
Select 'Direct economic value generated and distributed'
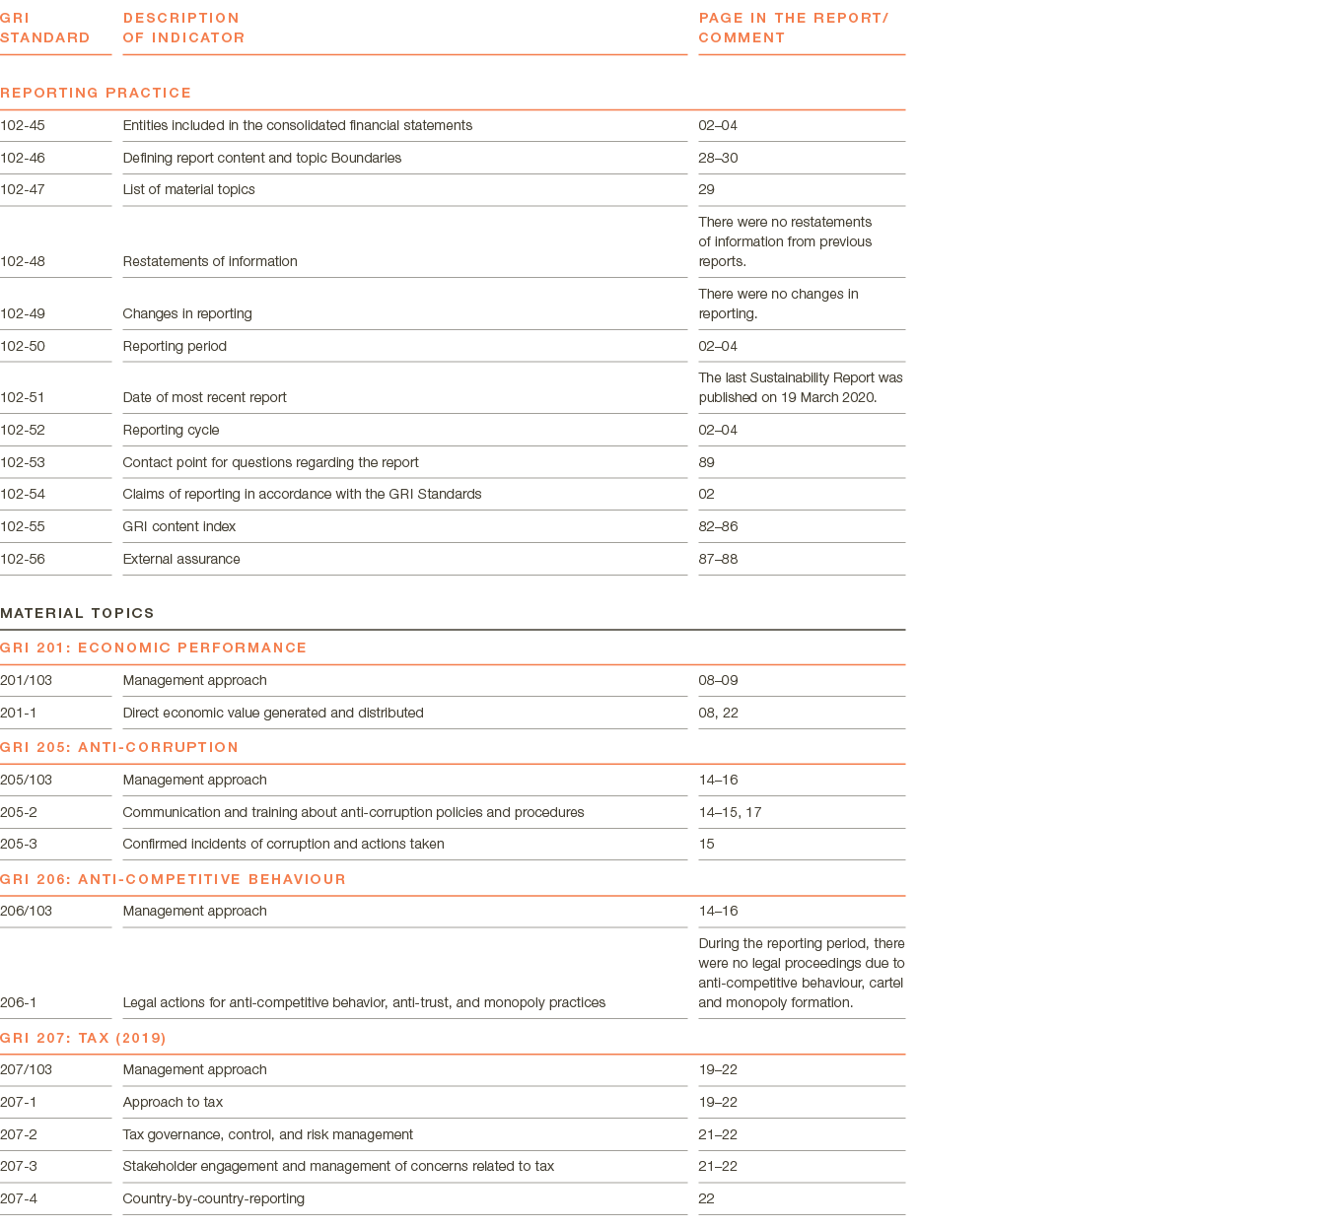273,713
